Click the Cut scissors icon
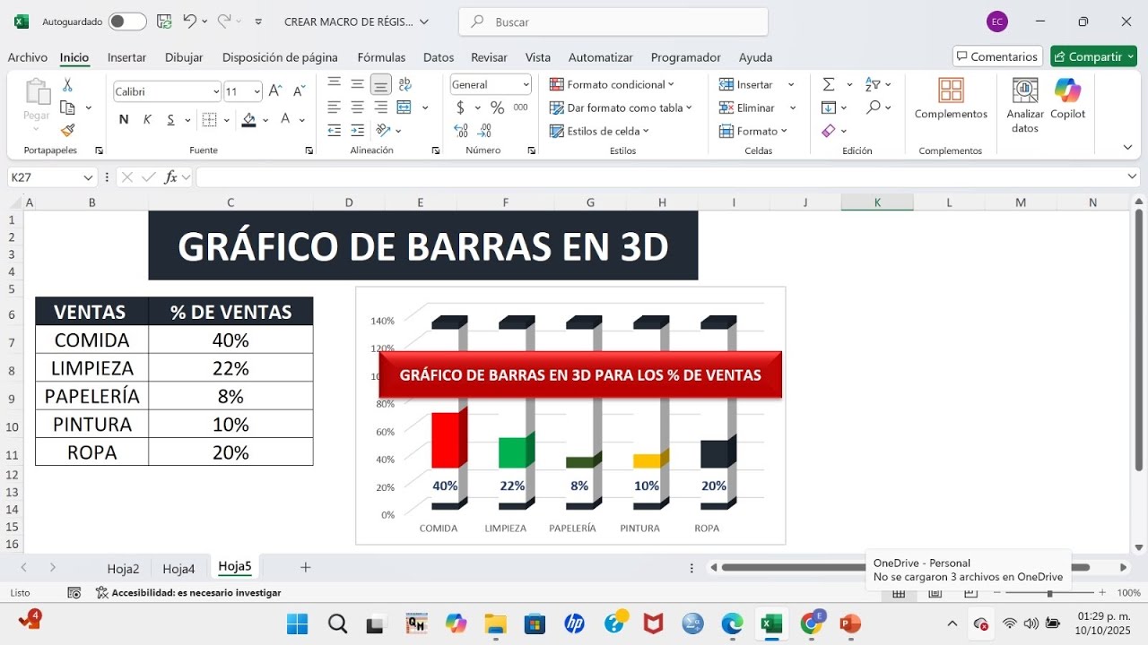This screenshot has height=645, width=1148. point(67,85)
